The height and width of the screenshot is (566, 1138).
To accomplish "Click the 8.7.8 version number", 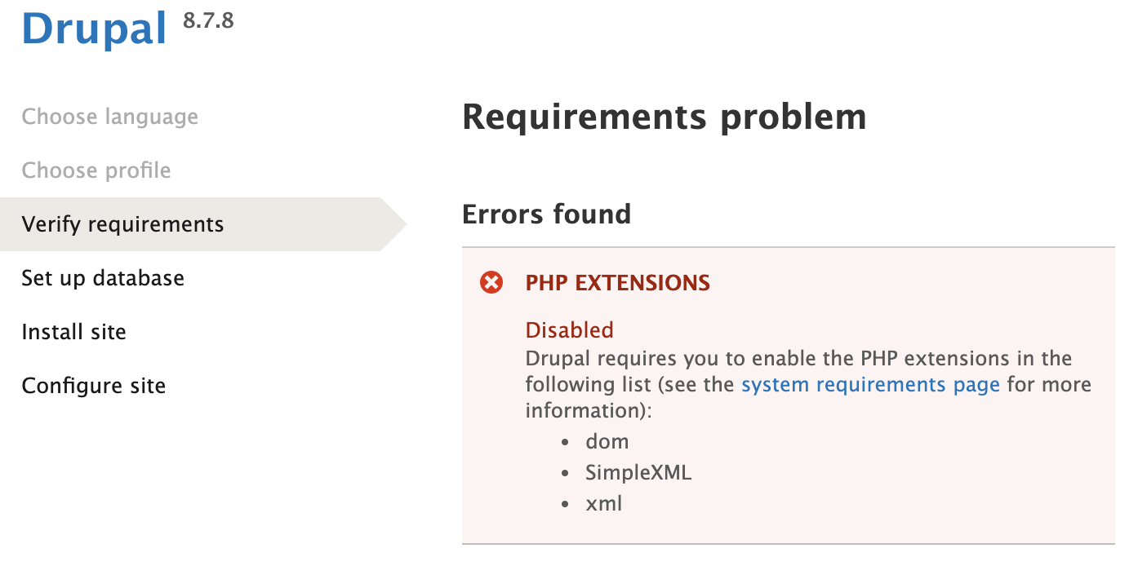I will click(x=208, y=20).
